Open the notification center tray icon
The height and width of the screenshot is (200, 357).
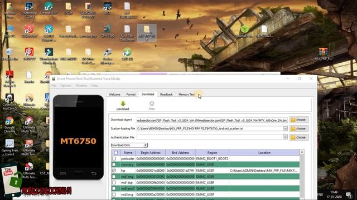click(349, 194)
